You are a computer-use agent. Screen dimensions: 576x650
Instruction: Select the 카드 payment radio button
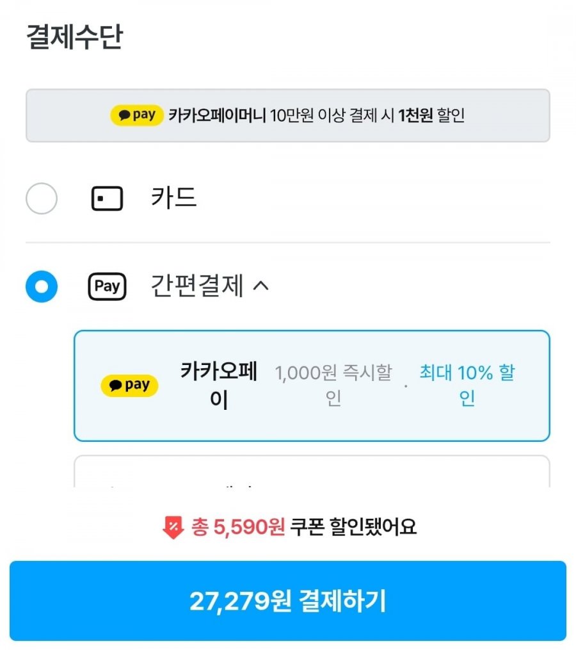[42, 199]
